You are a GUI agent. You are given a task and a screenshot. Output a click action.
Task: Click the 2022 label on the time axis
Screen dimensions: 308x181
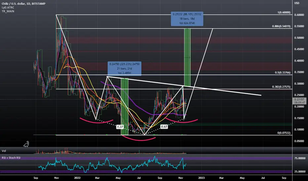77,178
